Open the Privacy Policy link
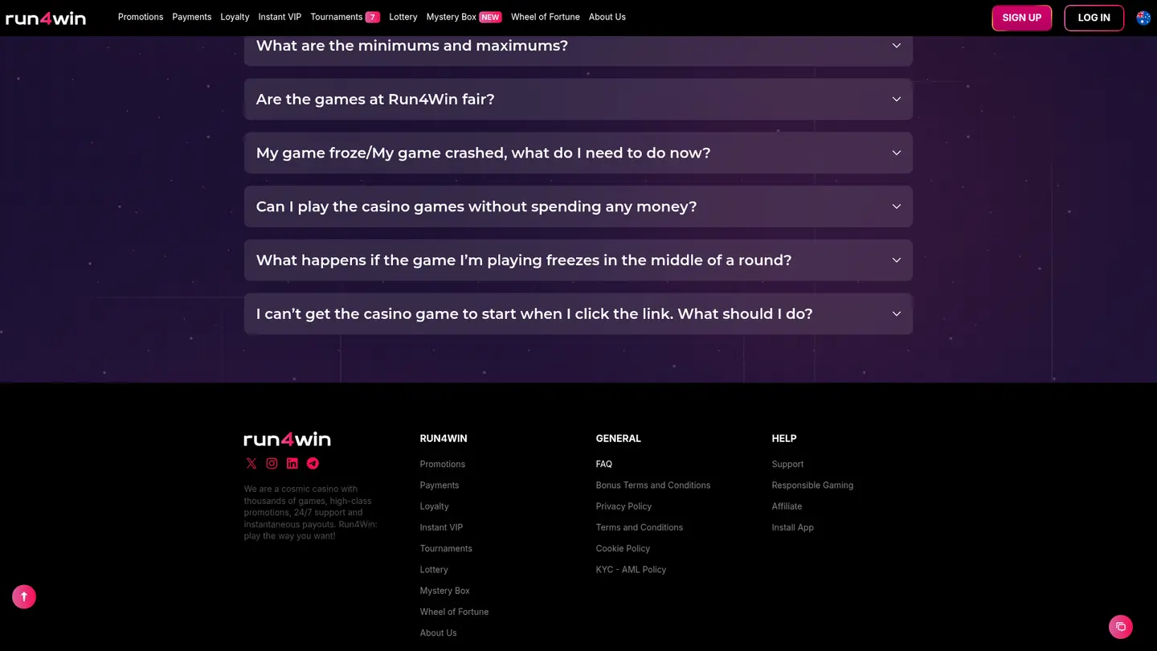 624,506
